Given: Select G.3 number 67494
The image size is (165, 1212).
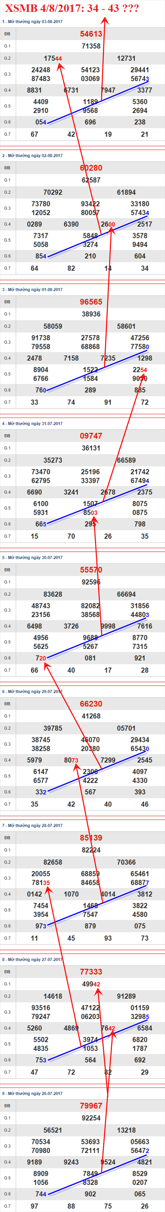Looking at the screenshot, I should pos(140,481).
